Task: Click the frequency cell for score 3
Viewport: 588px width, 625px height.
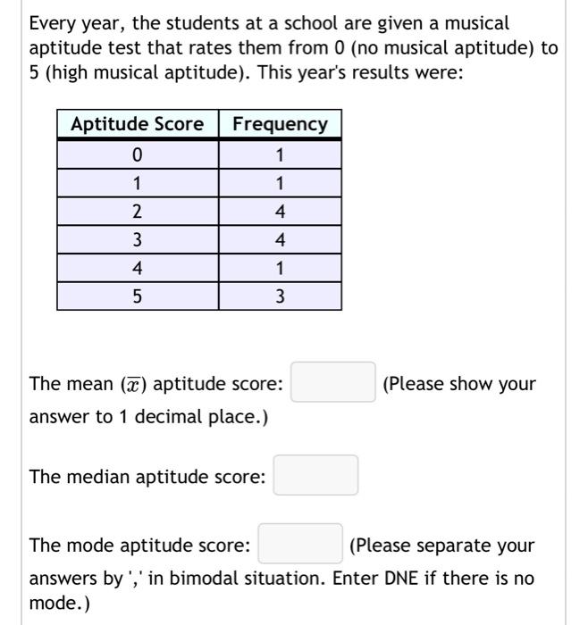Action: (x=280, y=239)
